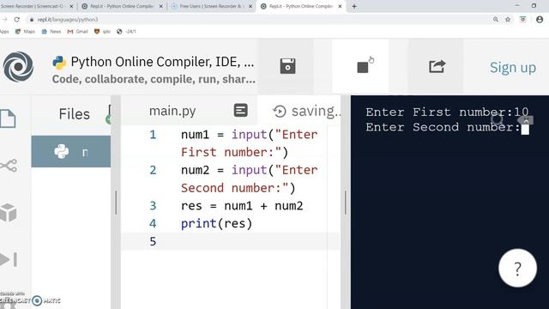The width and height of the screenshot is (549, 309).
Task: Save the repl using floppy disk icon
Action: tap(288, 66)
